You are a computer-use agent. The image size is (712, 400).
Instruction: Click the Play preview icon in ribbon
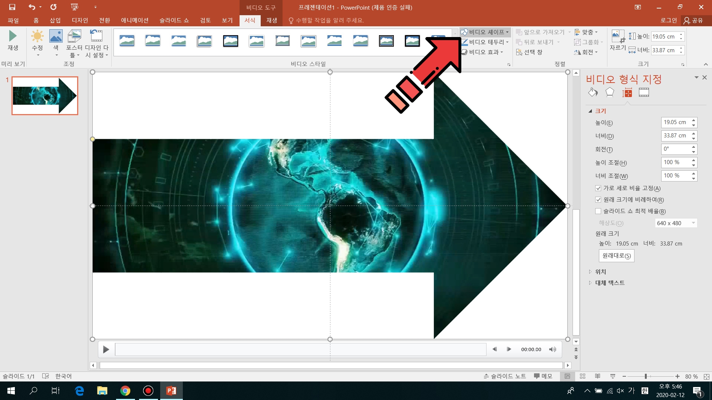click(13, 36)
